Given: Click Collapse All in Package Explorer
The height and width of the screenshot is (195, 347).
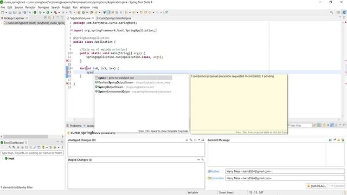Looking at the screenshot, I should tap(45, 18).
